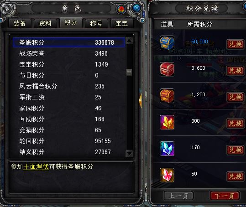This screenshot has width=246, height=207.
Task: Click 兑换 button for the 50,000 item
Action: [x=235, y=44]
